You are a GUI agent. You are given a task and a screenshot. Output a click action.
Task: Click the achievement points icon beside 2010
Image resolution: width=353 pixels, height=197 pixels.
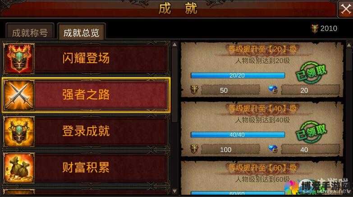pos(315,28)
